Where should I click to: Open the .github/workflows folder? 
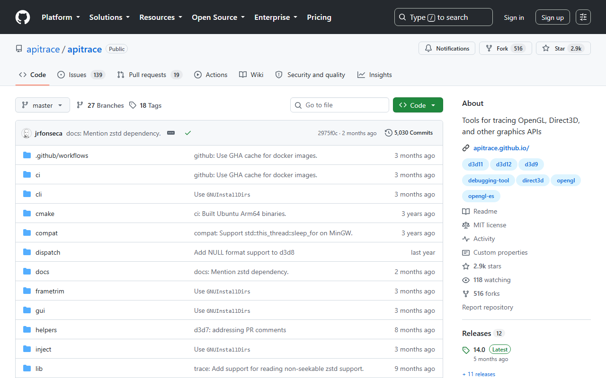(62, 155)
